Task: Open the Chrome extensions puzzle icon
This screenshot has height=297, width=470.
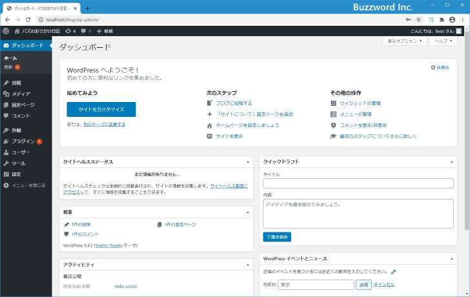Action: click(442, 20)
